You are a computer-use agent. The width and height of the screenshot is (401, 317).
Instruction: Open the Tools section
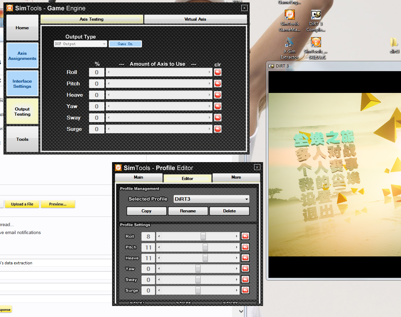tap(22, 139)
